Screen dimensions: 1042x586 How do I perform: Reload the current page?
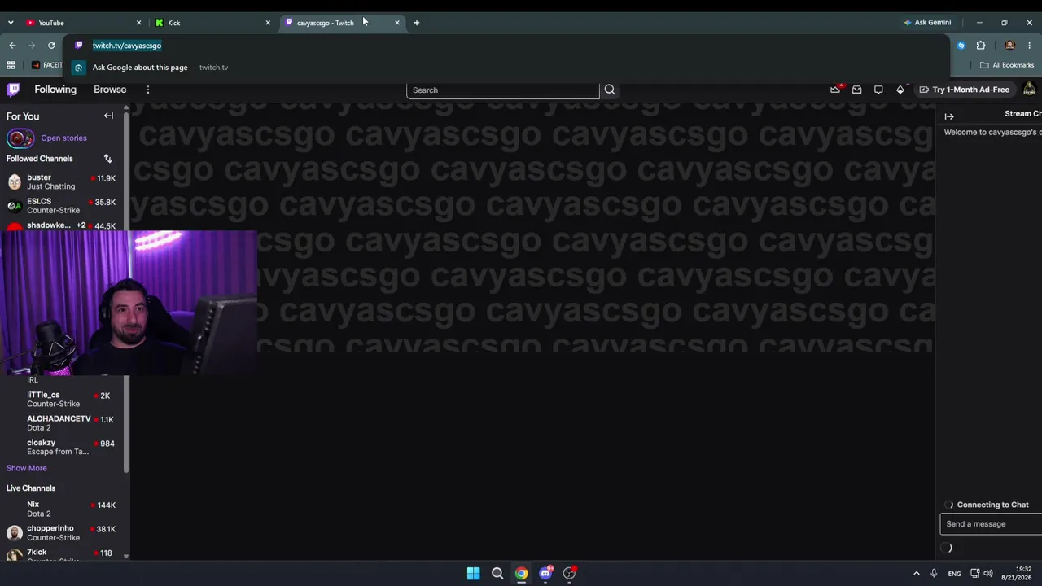pyautogui.click(x=51, y=46)
